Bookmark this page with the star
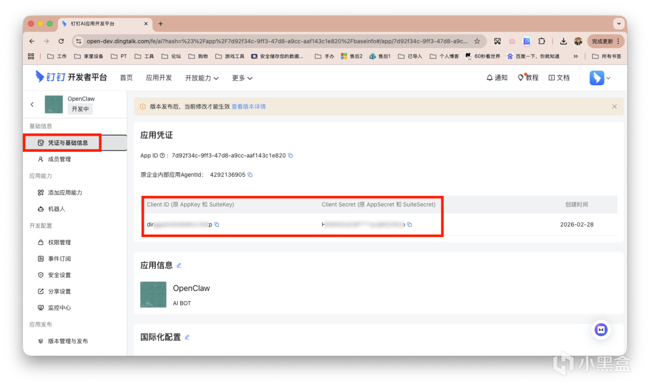 point(477,41)
